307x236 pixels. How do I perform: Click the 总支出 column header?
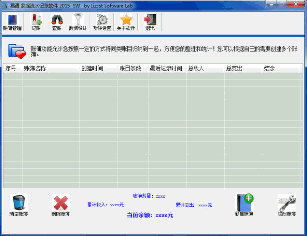tap(243, 68)
